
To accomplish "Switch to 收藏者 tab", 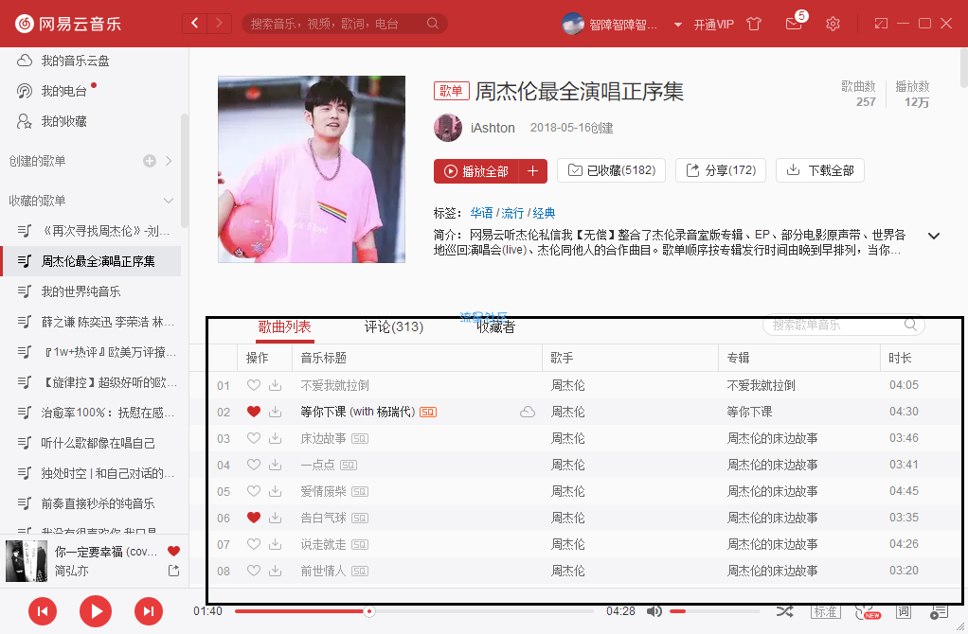I will pos(495,326).
